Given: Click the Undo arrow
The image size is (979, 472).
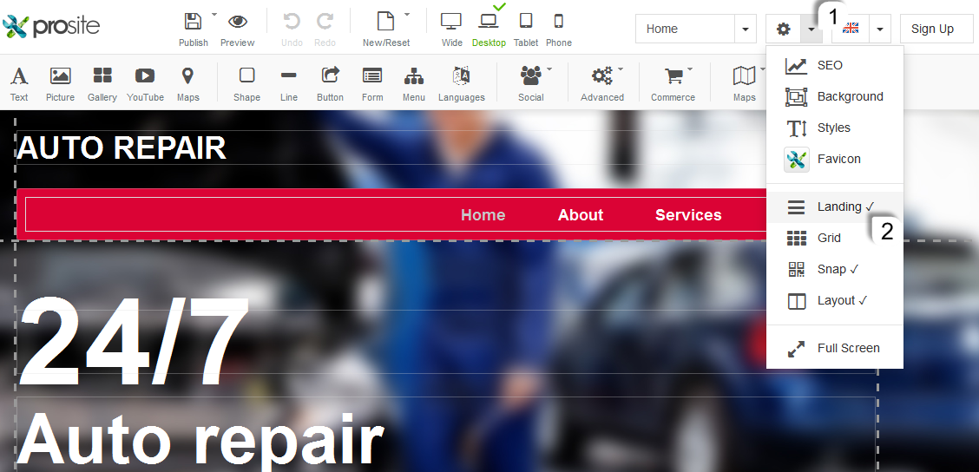Looking at the screenshot, I should click(291, 21).
